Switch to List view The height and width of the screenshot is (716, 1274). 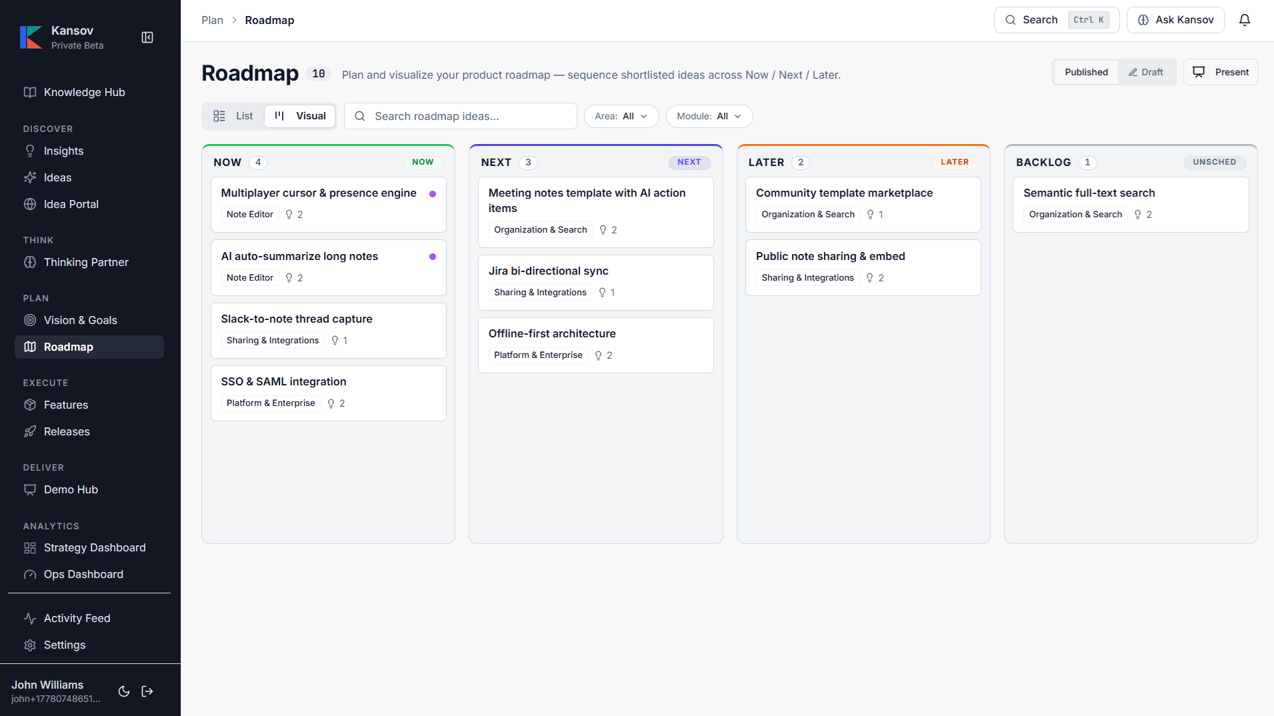pyautogui.click(x=233, y=116)
